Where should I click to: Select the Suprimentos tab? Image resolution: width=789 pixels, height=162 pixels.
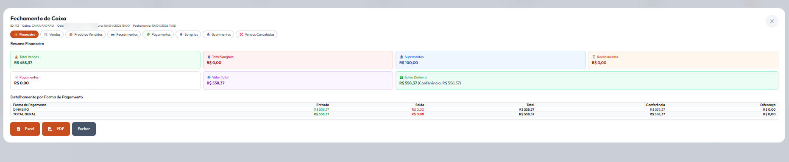point(218,34)
